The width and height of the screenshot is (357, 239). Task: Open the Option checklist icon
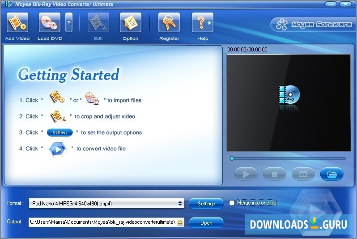coord(131,22)
